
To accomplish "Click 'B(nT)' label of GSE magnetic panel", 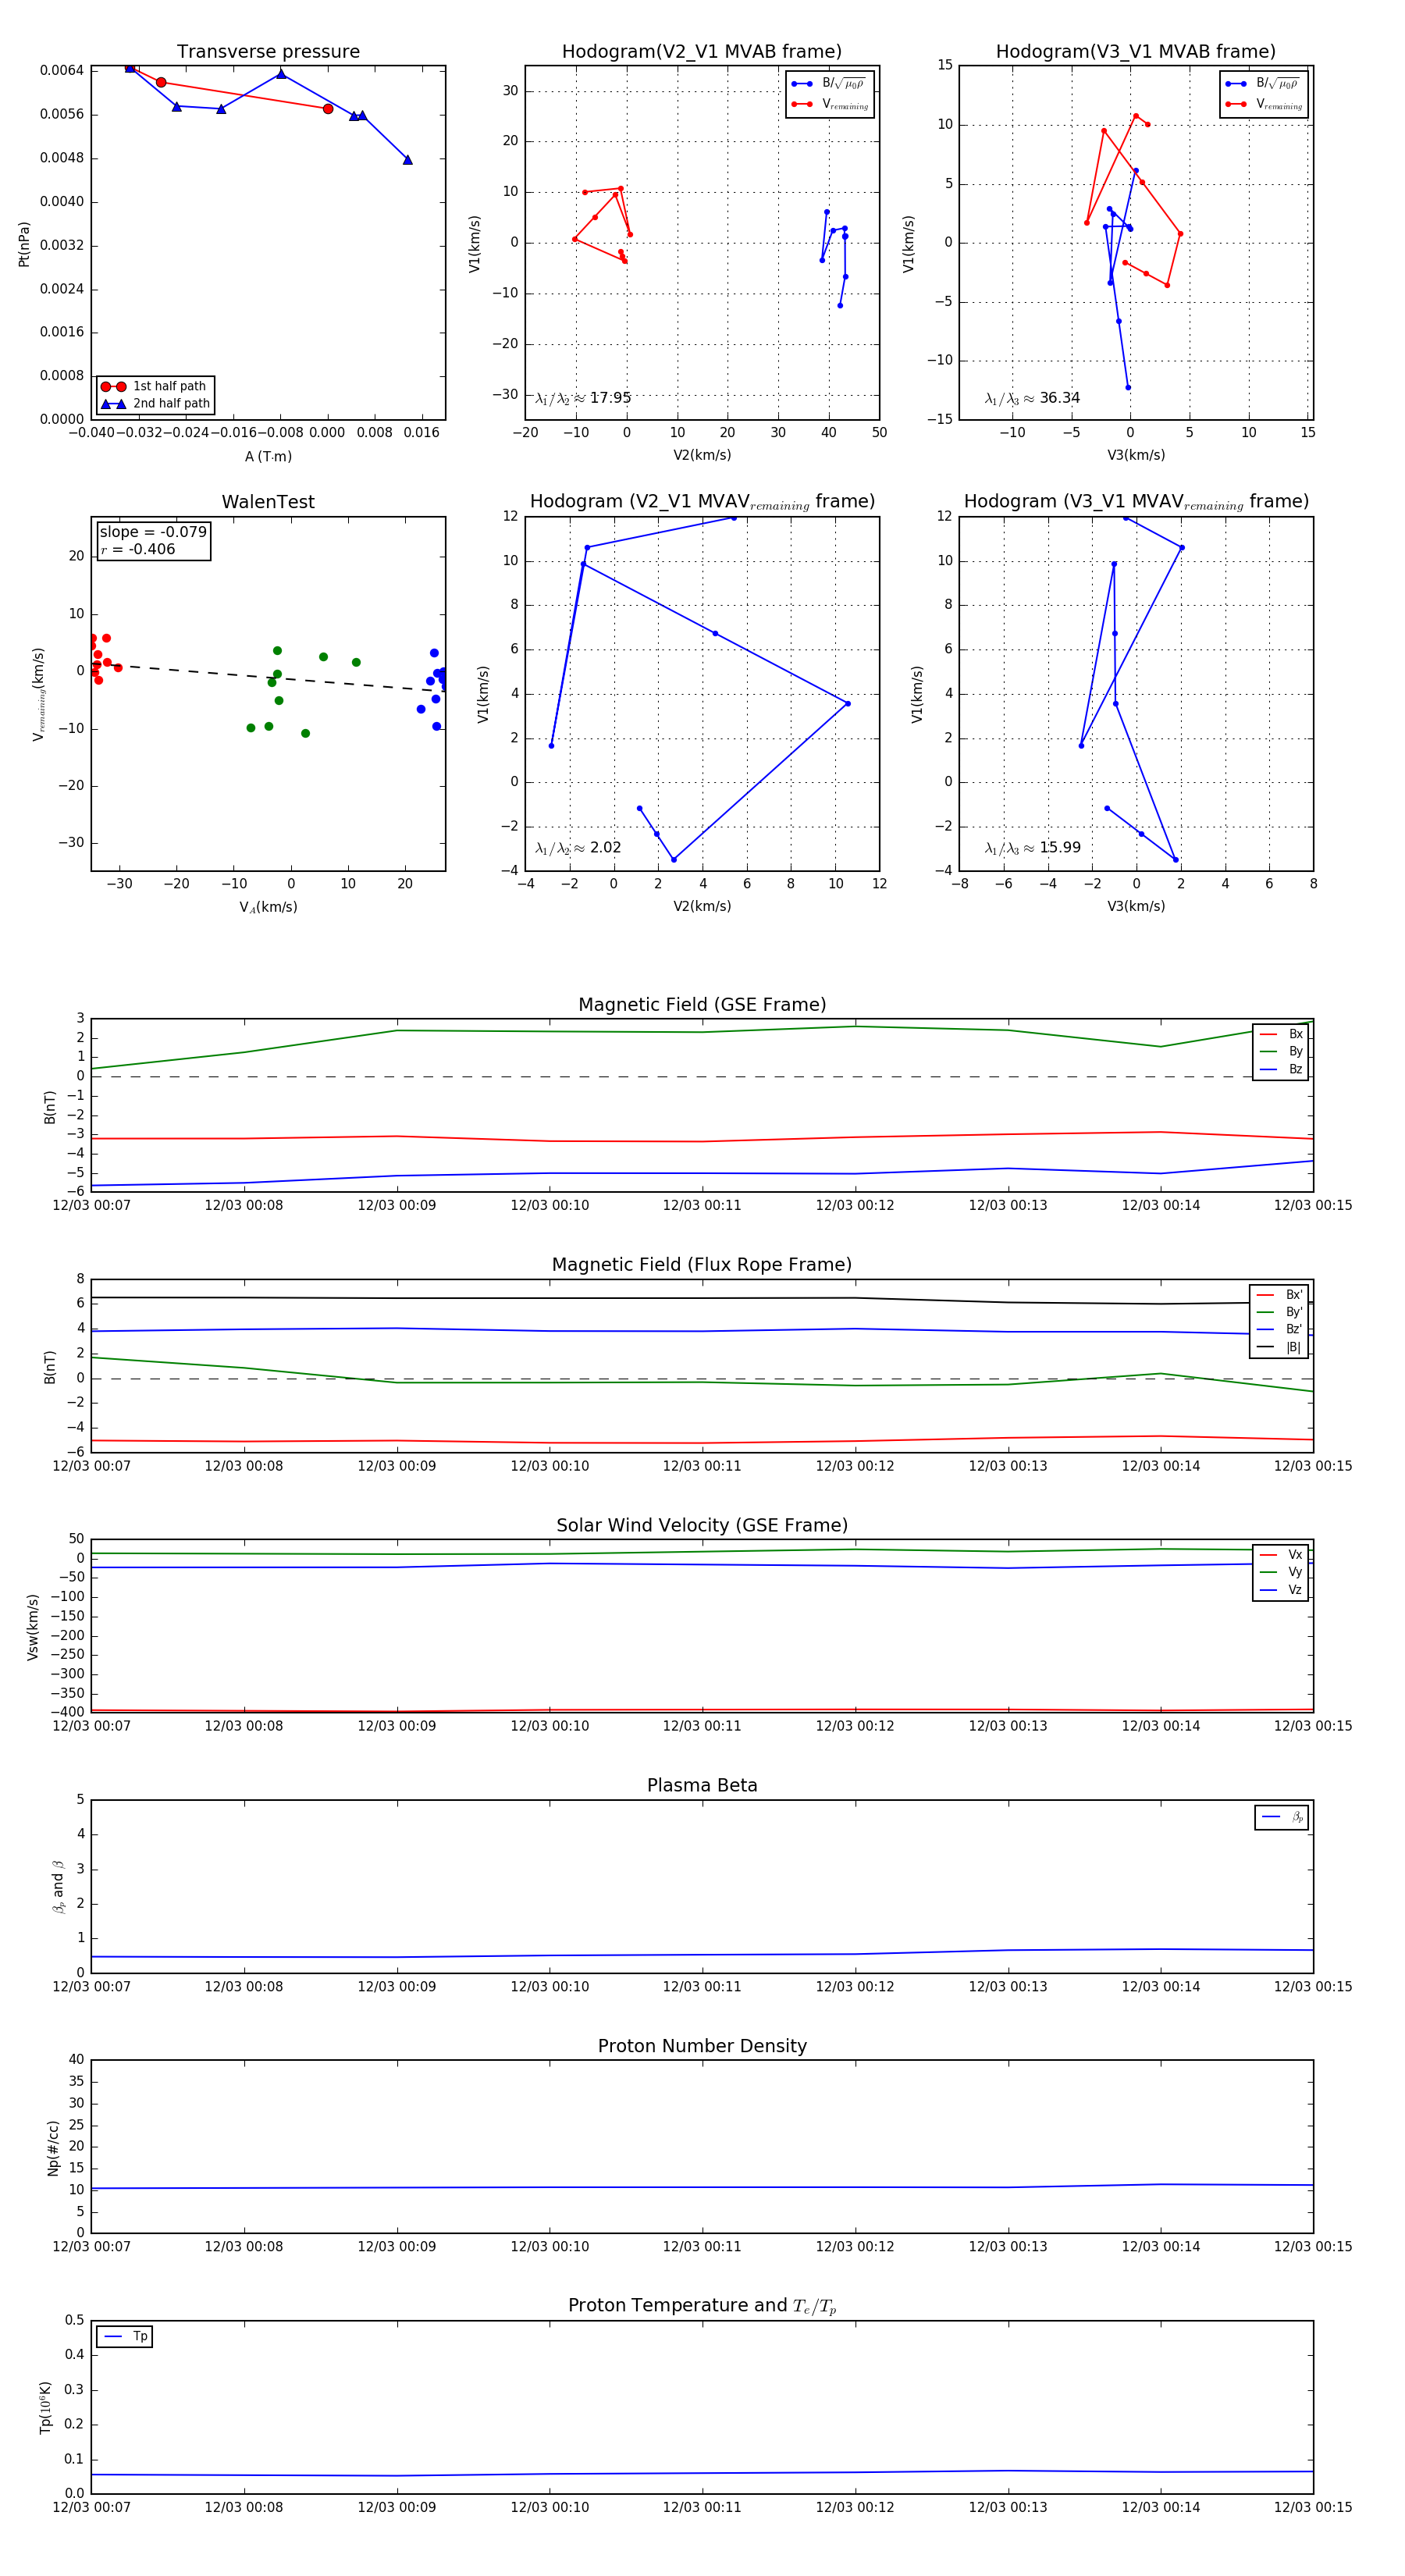I will (50, 1106).
